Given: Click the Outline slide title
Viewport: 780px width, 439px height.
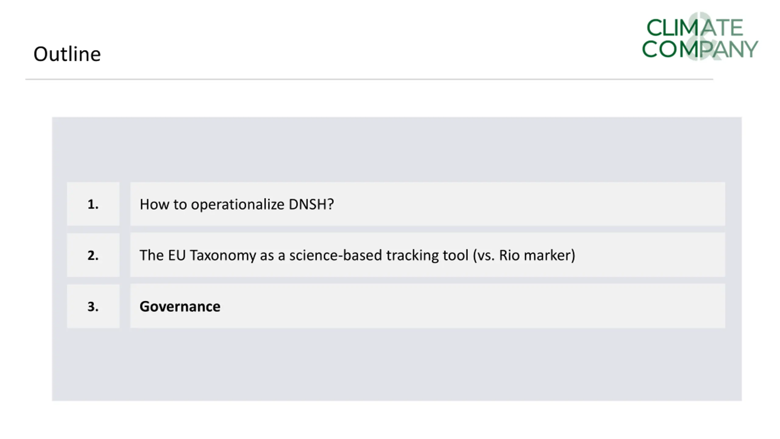Looking at the screenshot, I should pyautogui.click(x=67, y=54).
